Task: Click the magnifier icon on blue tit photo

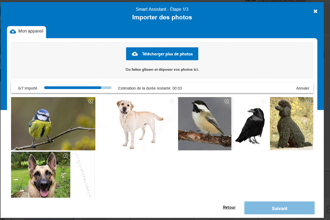Action: [x=91, y=101]
